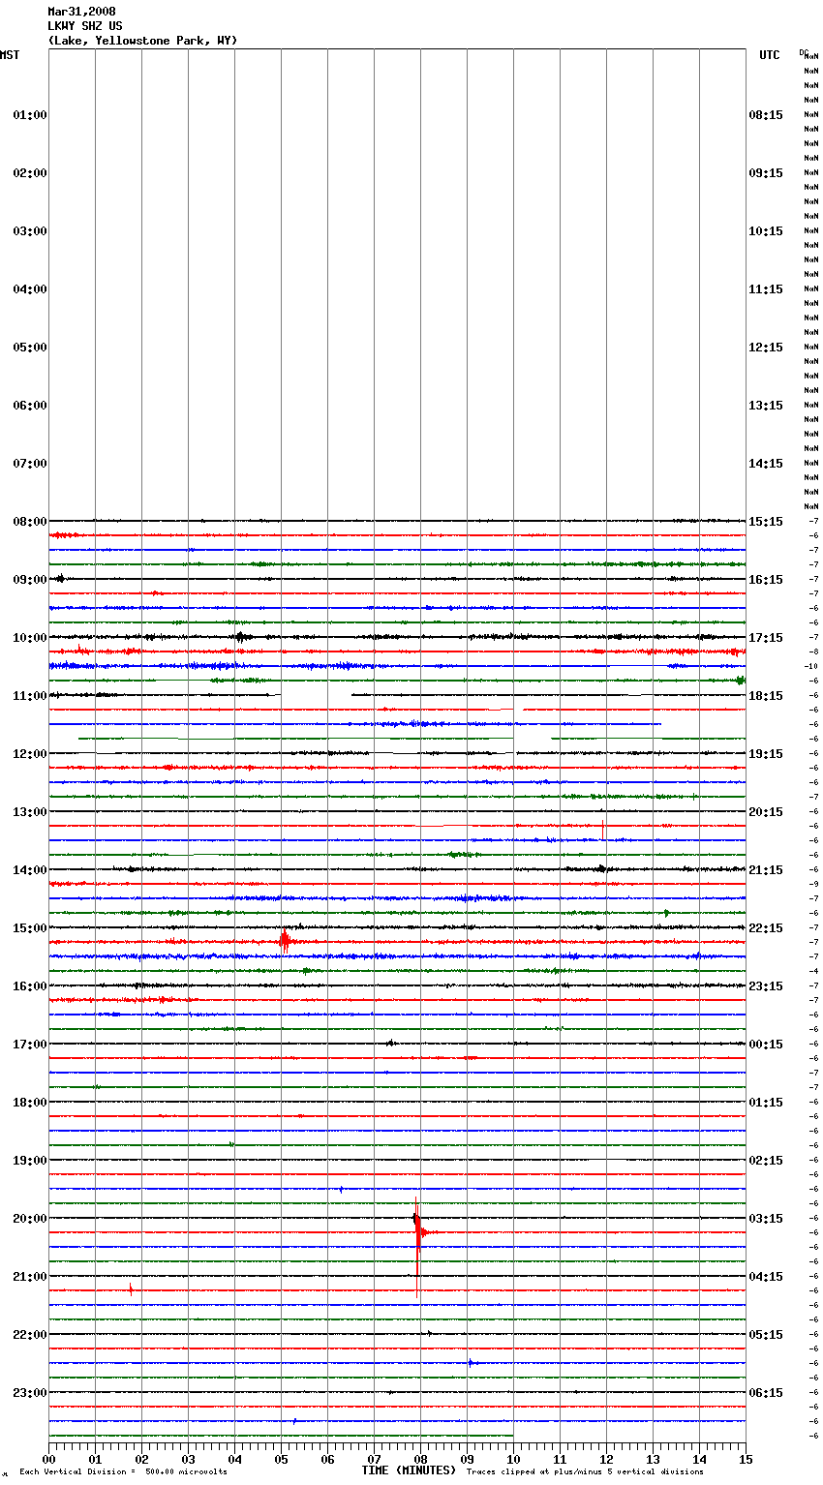The image size is (823, 1485).
Task: Click the '02:00' MST time label
Action: click(x=30, y=173)
